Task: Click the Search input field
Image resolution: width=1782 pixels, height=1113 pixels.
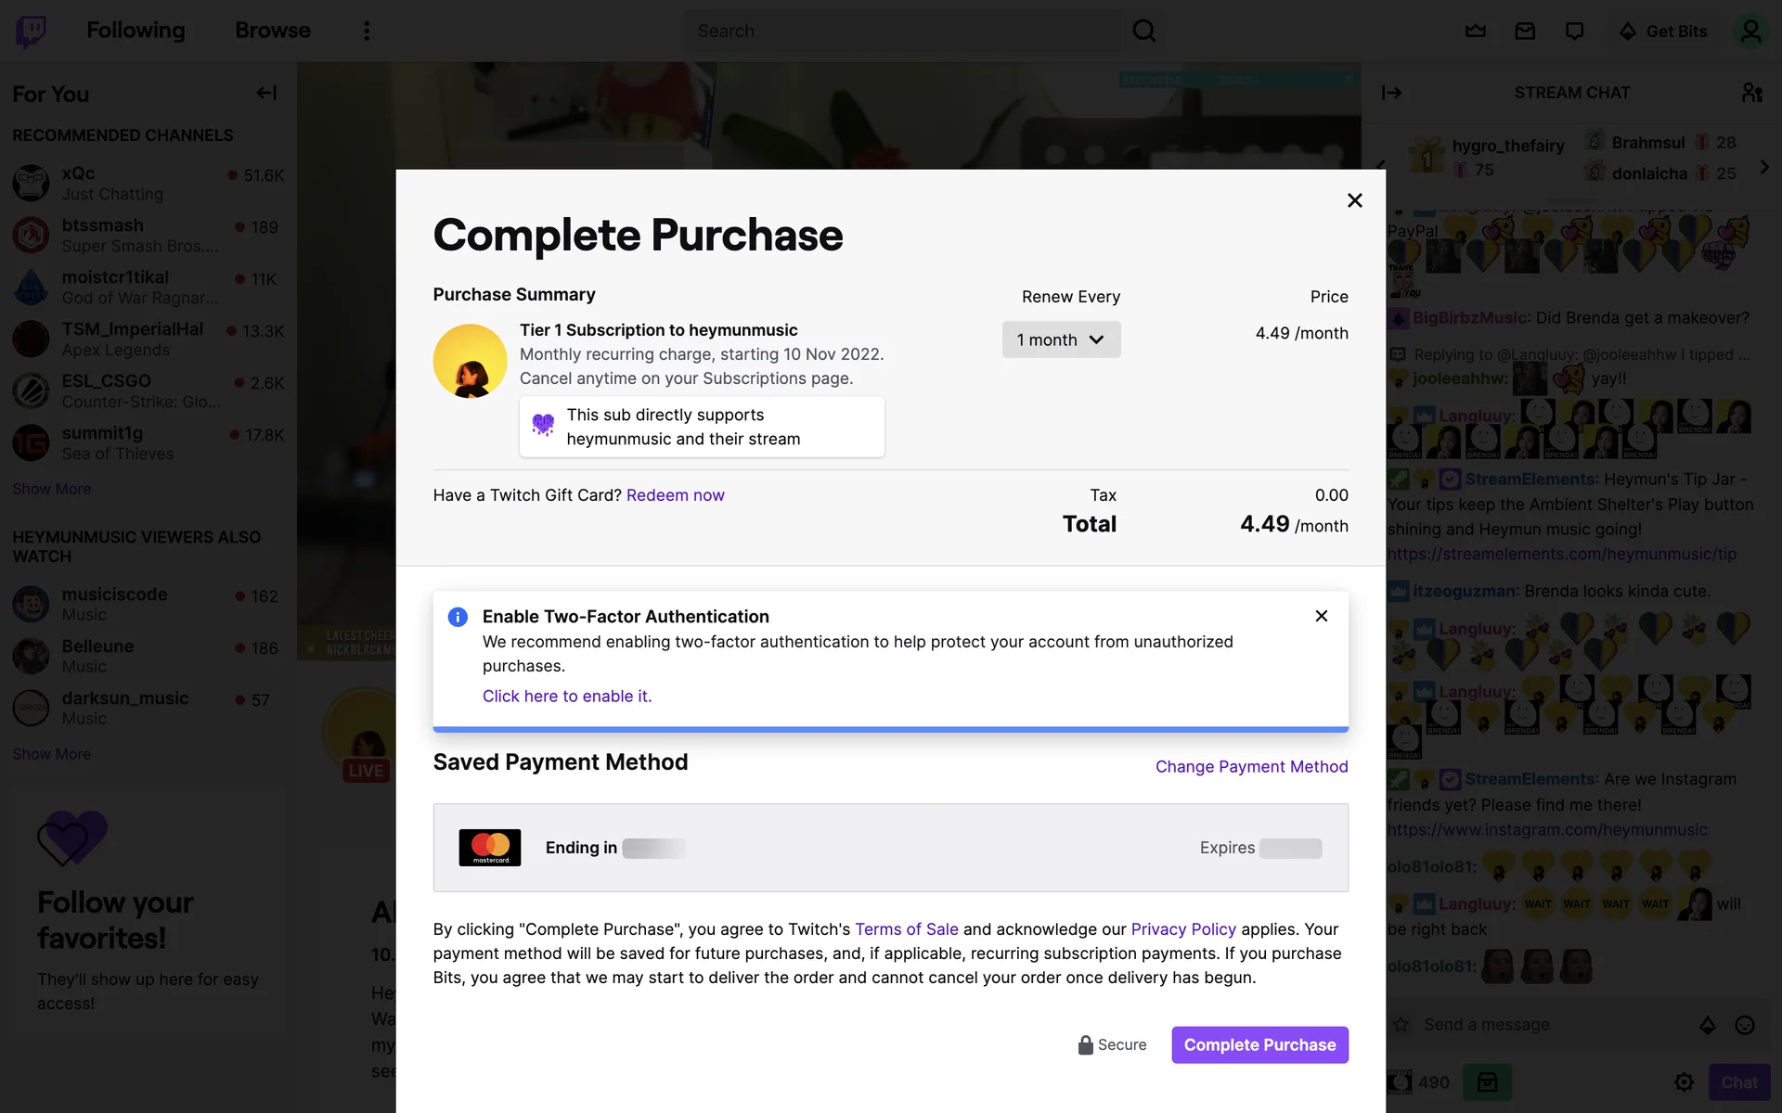Action: (900, 32)
